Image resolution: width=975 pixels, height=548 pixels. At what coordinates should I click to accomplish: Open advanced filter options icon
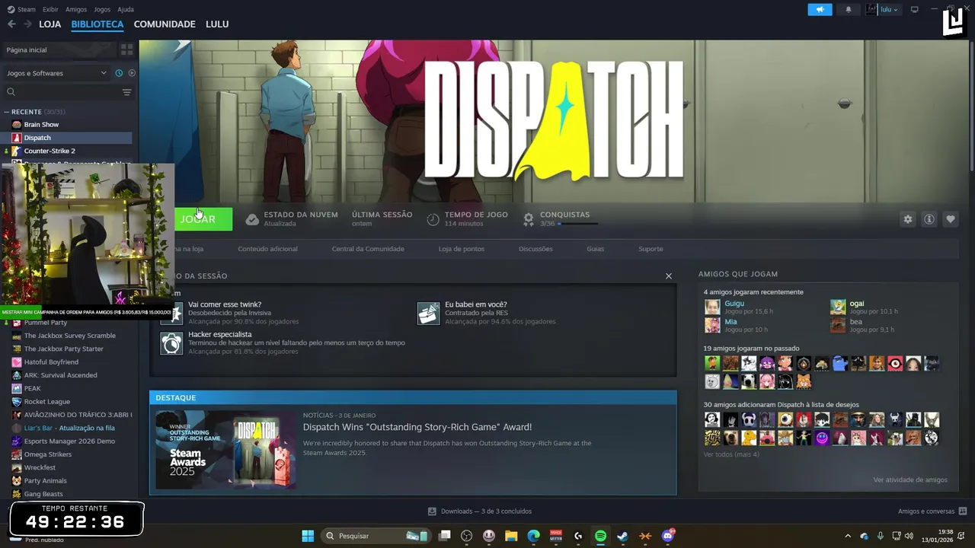tap(127, 92)
